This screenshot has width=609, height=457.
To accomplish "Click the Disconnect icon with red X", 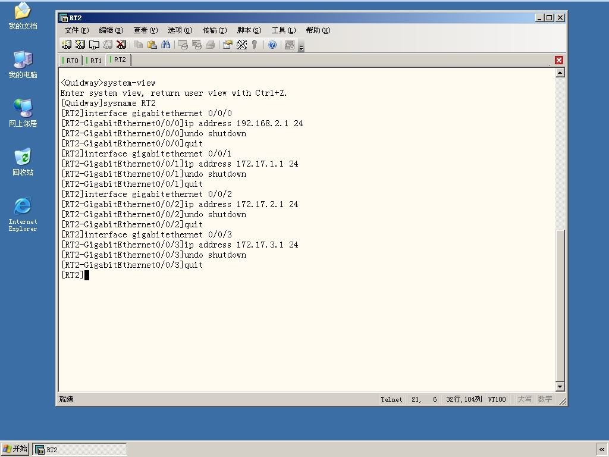I will pos(121,45).
